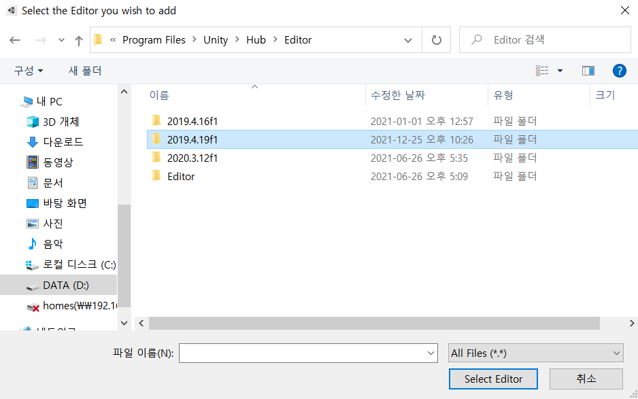Expand the file name history dropdown
The image size is (638, 399).
click(431, 353)
